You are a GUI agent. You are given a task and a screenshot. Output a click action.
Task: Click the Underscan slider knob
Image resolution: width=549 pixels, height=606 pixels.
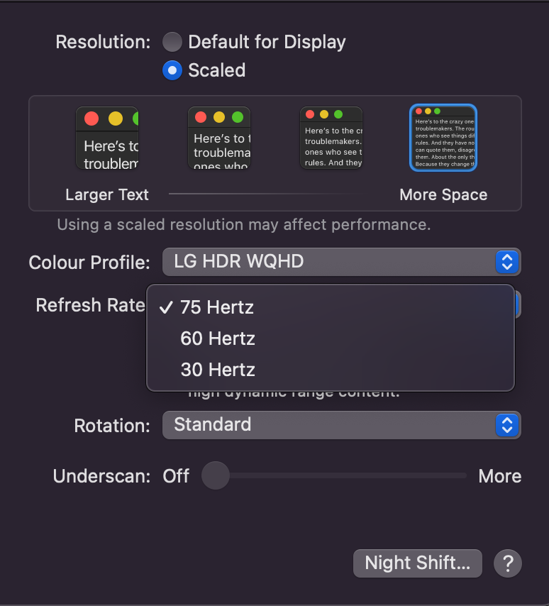(216, 475)
